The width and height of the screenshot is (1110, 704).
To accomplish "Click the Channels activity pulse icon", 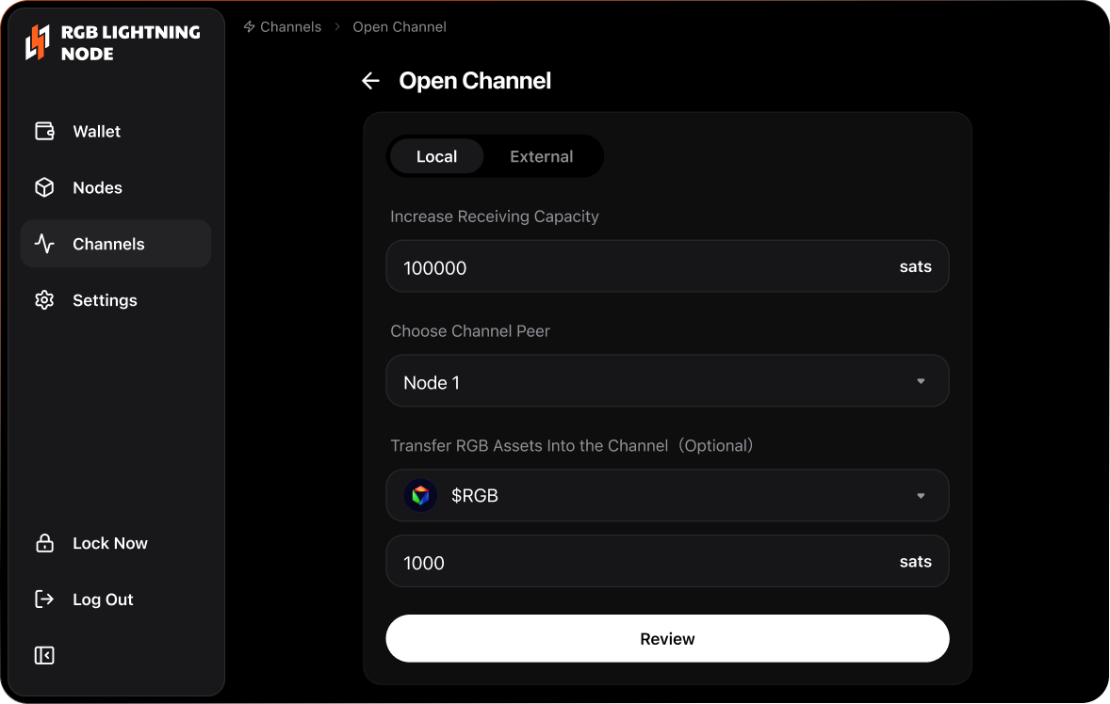I will (44, 244).
